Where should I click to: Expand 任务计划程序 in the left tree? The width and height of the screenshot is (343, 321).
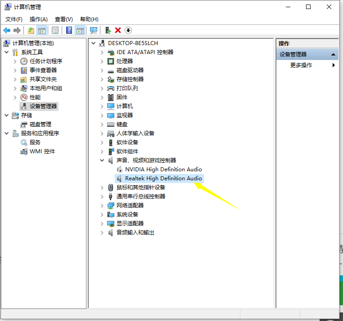tap(15, 61)
